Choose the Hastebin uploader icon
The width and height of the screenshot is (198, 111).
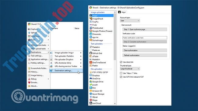(x=91, y=59)
